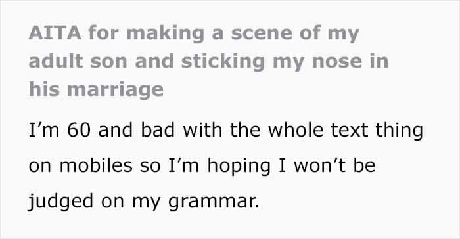Click the word "marriage" in the heading
Viewport: 460px width, 239px height.
(x=115, y=91)
